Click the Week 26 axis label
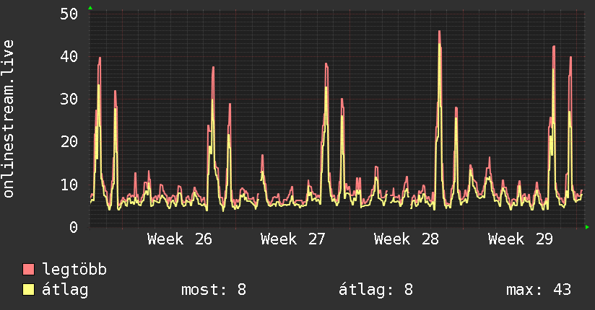This screenshot has width=595, height=310. pos(180,239)
